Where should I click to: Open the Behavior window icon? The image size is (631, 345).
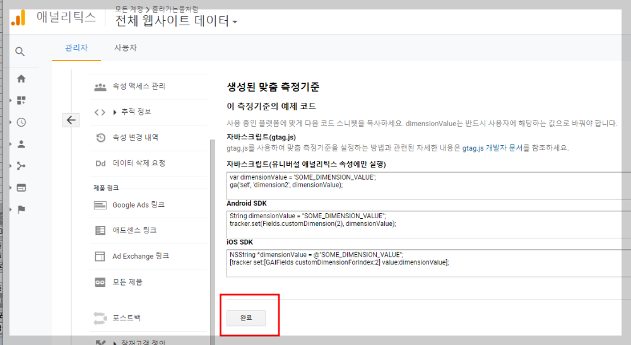pyautogui.click(x=21, y=187)
